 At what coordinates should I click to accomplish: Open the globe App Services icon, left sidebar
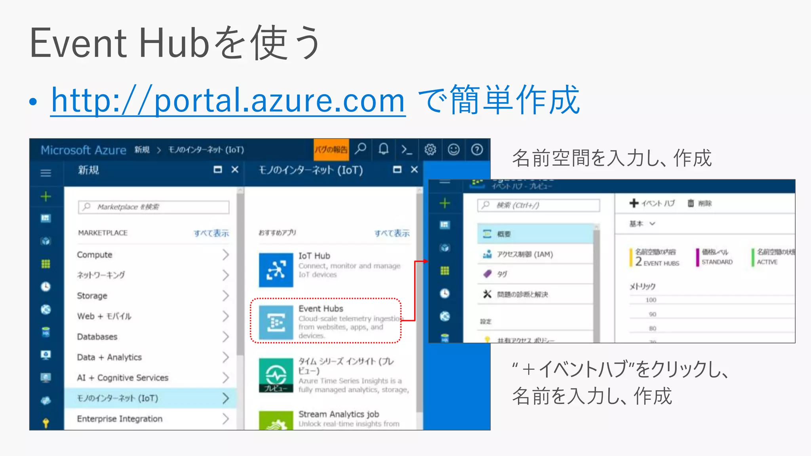(46, 310)
